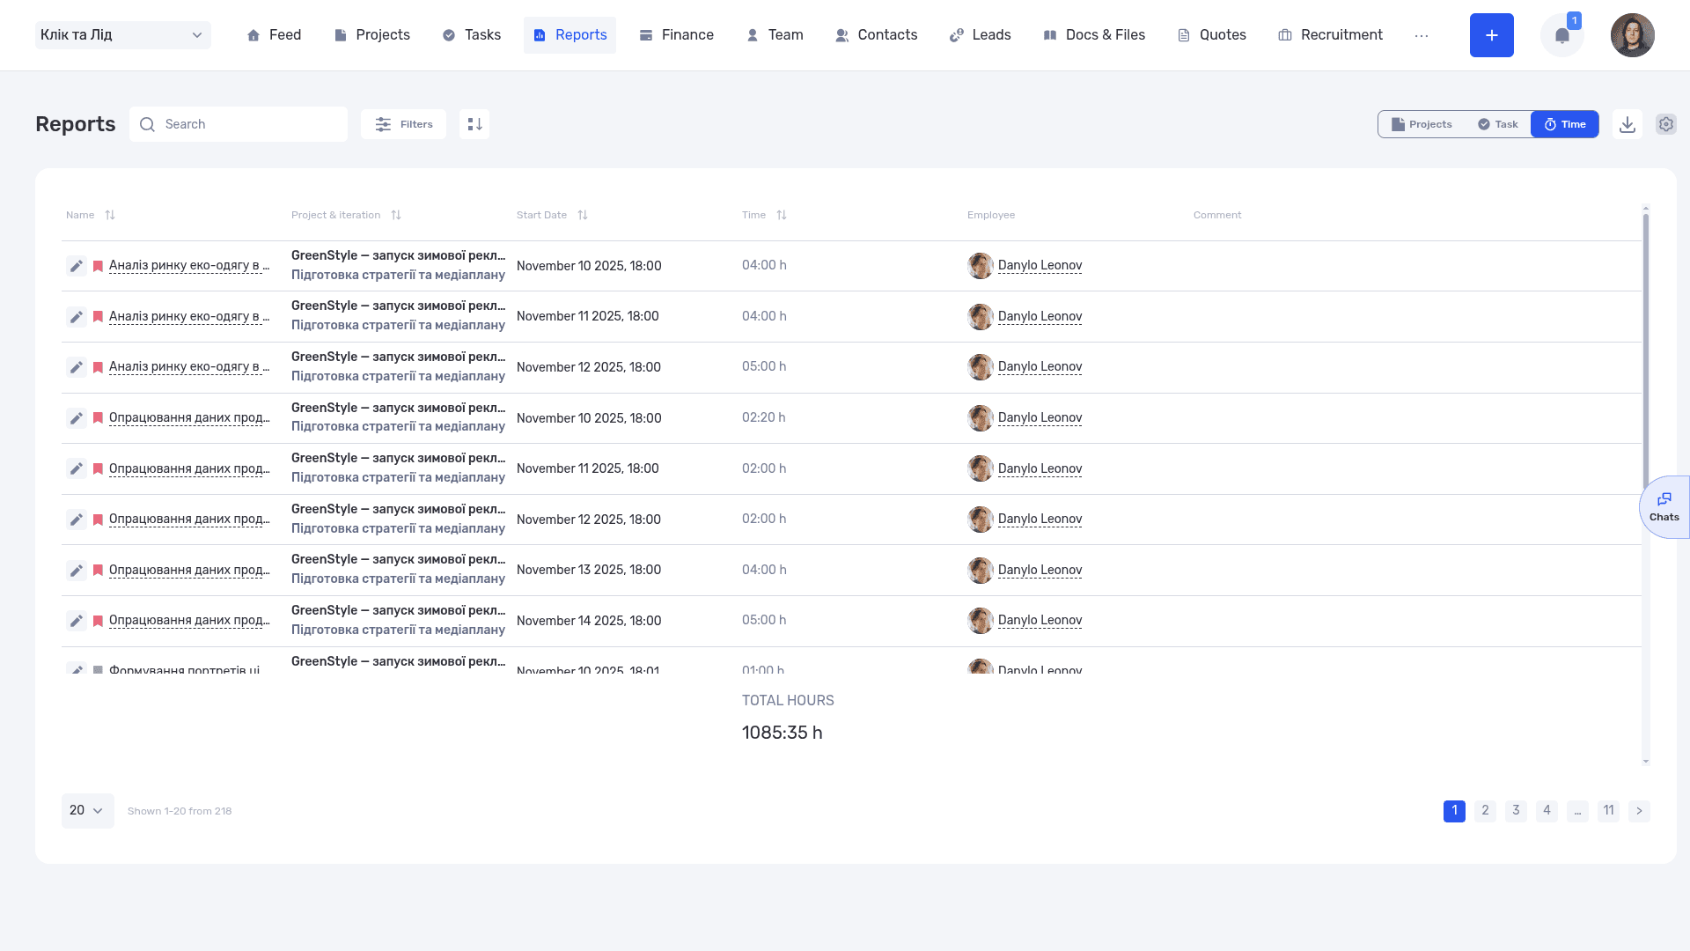The height and width of the screenshot is (951, 1690).
Task: Go to page 4 of results
Action: 1547,811
